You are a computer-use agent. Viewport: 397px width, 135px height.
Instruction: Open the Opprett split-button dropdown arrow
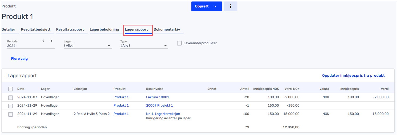pyautogui.click(x=216, y=6)
